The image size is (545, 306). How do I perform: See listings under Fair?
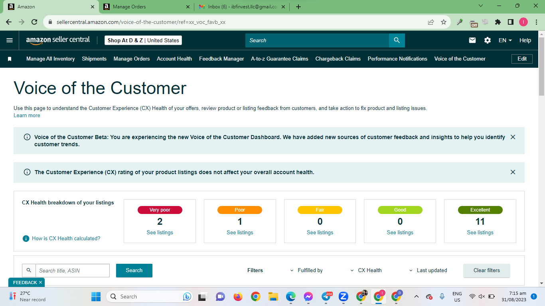pyautogui.click(x=320, y=233)
